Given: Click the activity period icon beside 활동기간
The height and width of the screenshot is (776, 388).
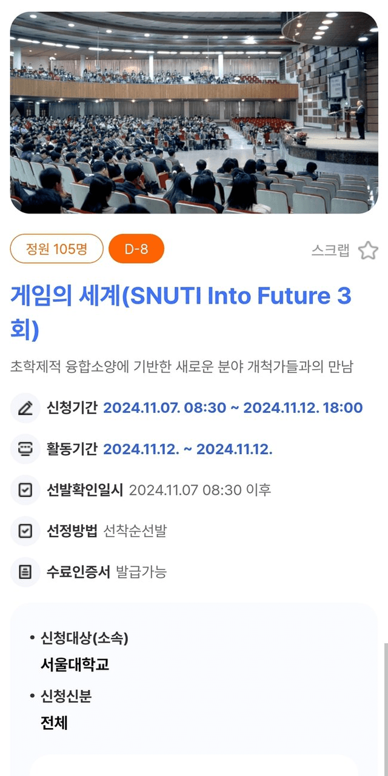Looking at the screenshot, I should click(x=25, y=449).
